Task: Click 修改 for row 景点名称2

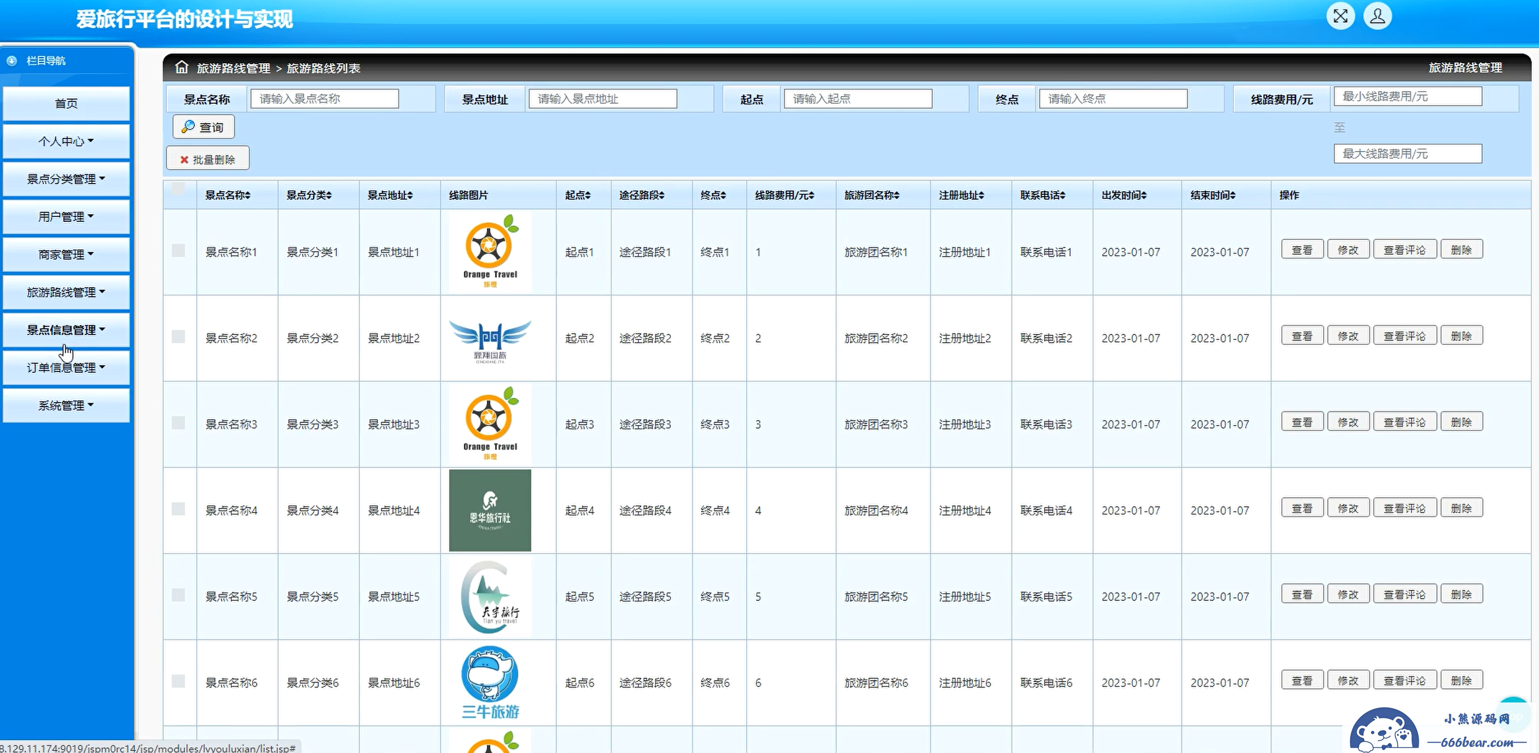Action: coord(1348,336)
